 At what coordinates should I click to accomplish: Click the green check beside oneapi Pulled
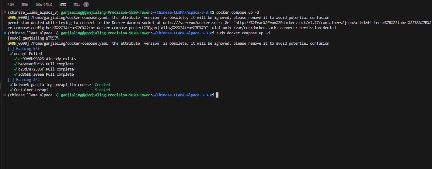coord(11,54)
